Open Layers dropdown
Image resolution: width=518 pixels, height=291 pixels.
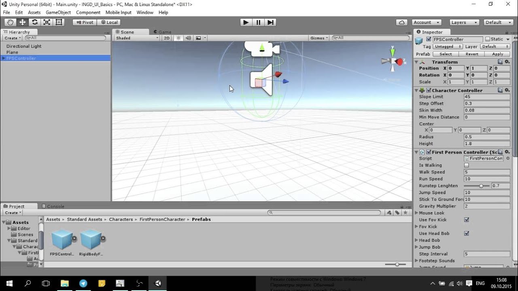pos(464,22)
